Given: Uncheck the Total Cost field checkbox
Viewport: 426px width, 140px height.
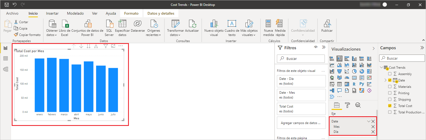Looking at the screenshot, I should (x=390, y=106).
